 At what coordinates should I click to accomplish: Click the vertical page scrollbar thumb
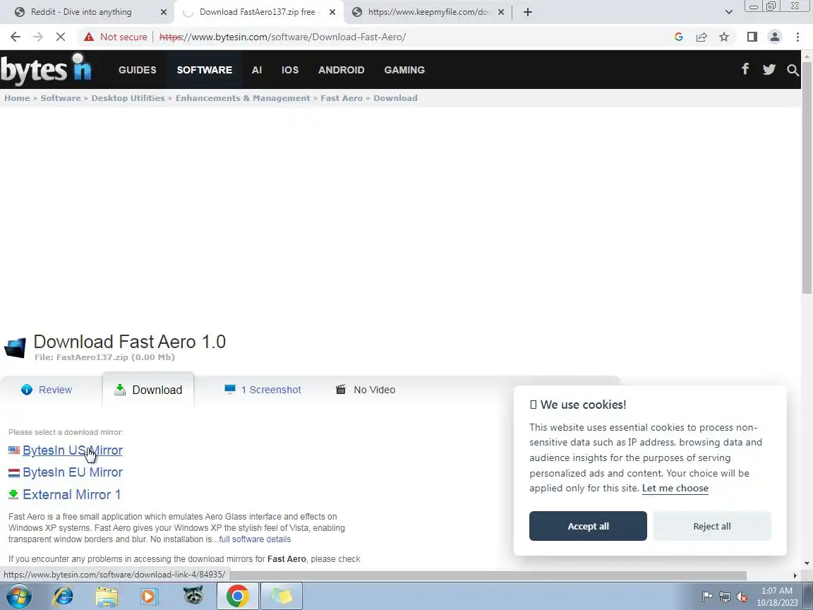tap(807, 177)
